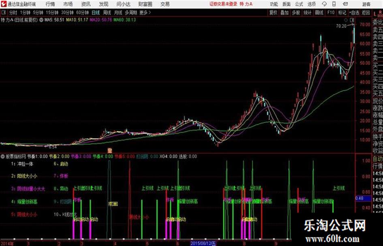
Task: Switch to the 分时 period tab
Action: pos(13,13)
